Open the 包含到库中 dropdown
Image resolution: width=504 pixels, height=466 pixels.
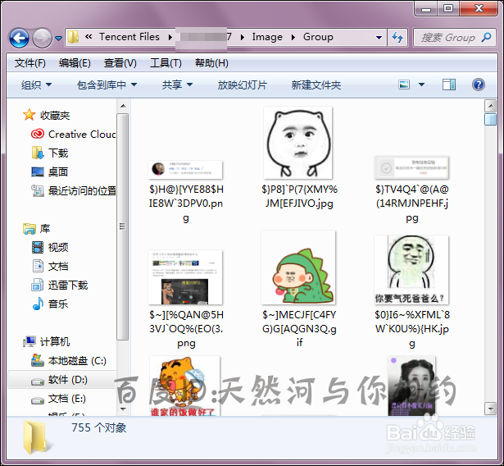(x=107, y=85)
